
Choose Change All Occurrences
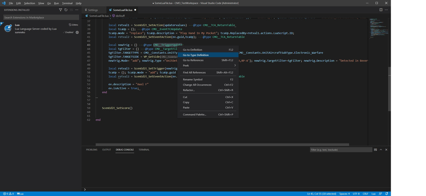pyautogui.click(x=208, y=85)
